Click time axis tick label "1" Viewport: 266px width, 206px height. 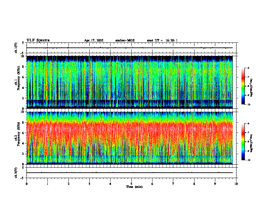[47, 184]
